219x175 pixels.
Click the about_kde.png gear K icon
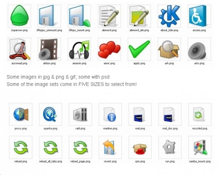(169, 16)
